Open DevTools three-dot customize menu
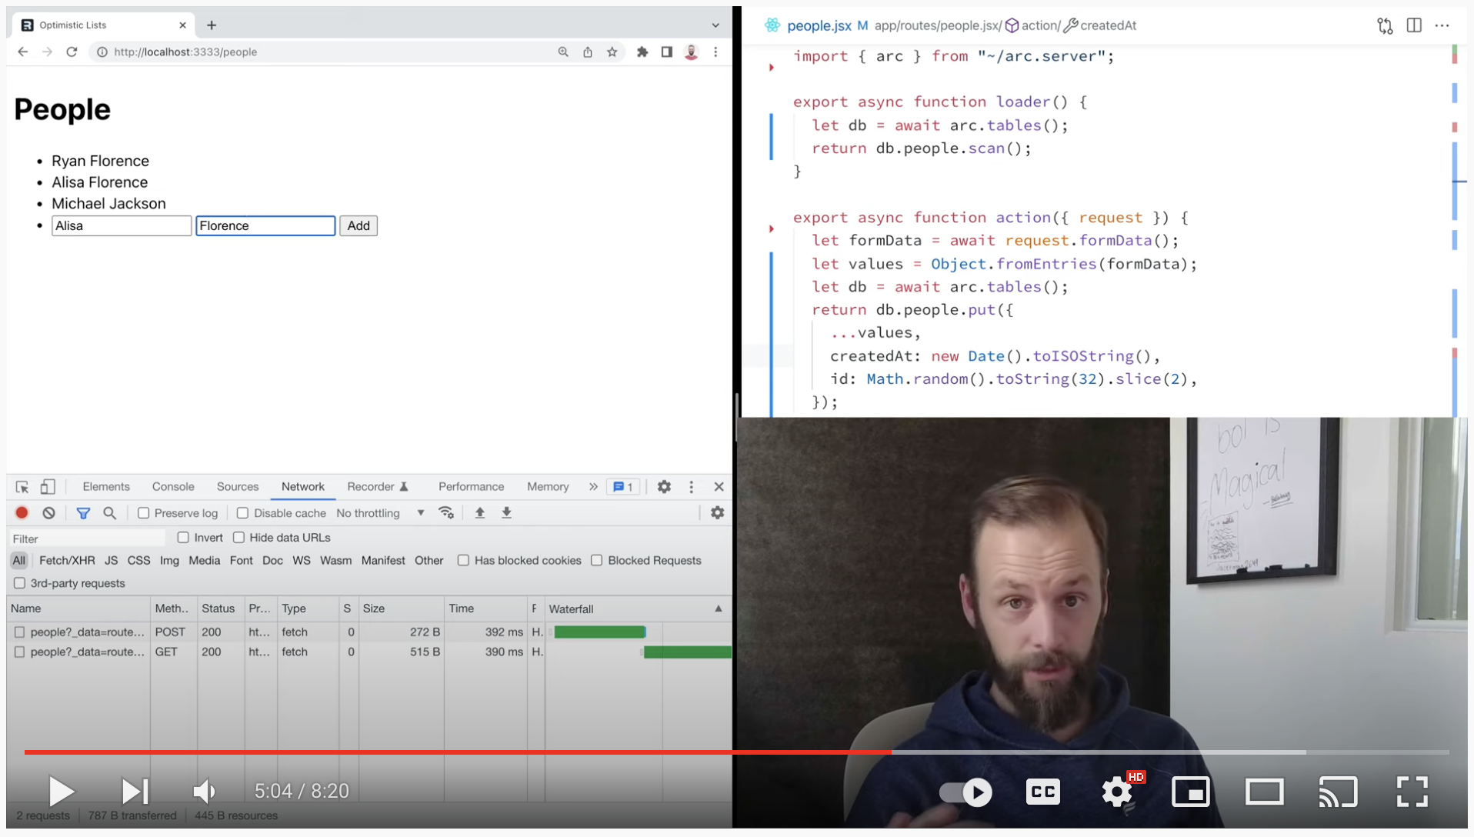The width and height of the screenshot is (1474, 837). (x=692, y=487)
